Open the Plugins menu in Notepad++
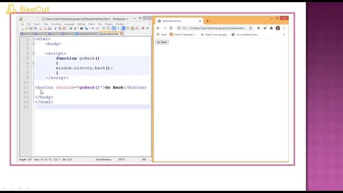343x193 pixels. [x=109, y=24]
